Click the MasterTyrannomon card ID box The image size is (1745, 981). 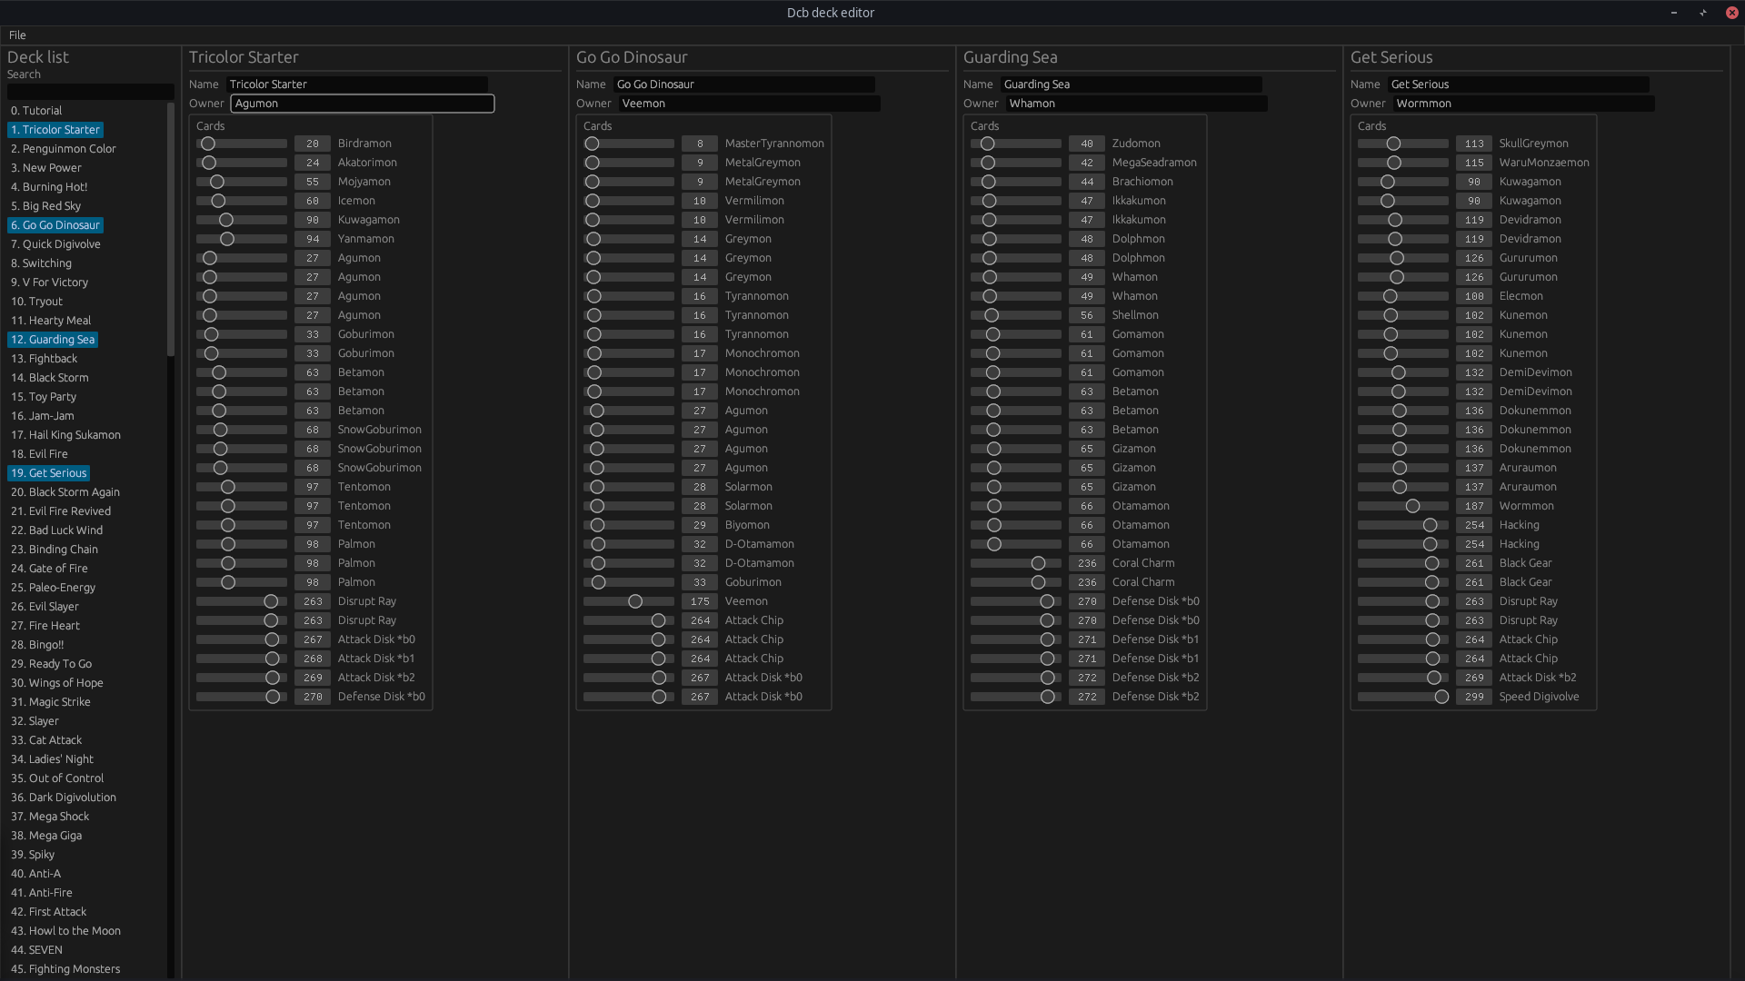[699, 144]
